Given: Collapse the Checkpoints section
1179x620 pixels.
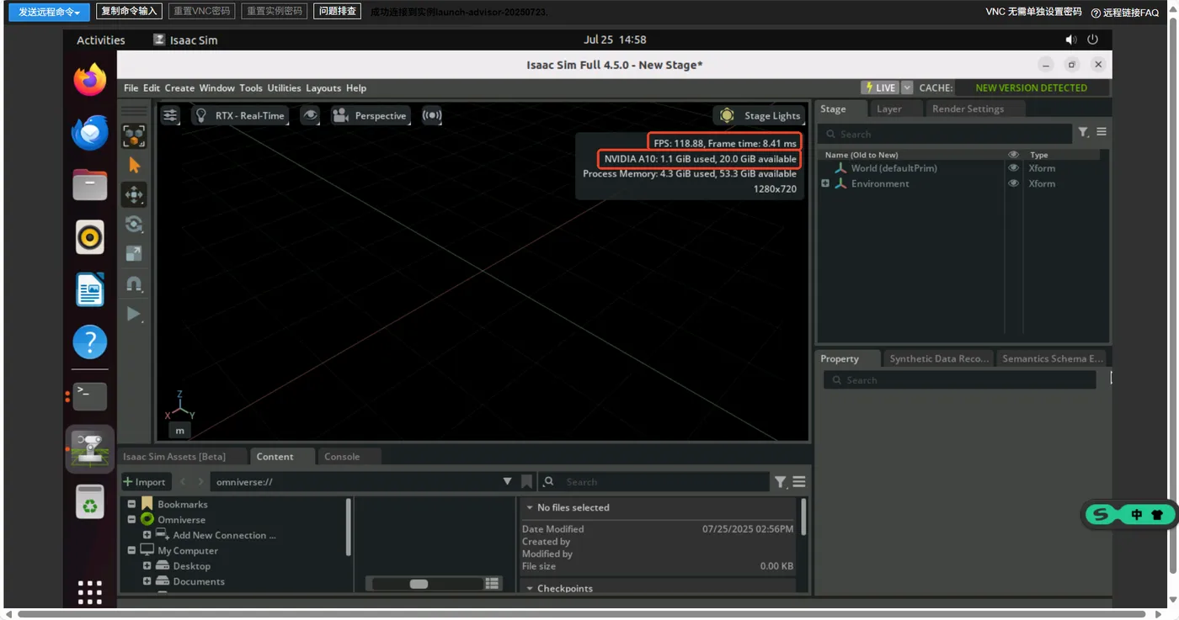Looking at the screenshot, I should [x=530, y=588].
